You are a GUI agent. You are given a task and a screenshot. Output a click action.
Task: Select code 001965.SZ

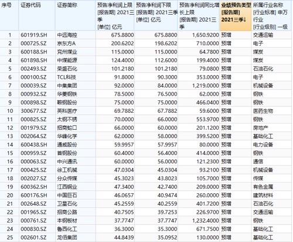pyautogui.click(x=33, y=212)
